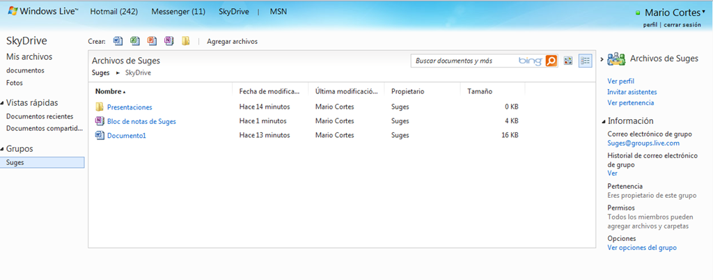Click the Bing search magnifier button

click(x=551, y=61)
